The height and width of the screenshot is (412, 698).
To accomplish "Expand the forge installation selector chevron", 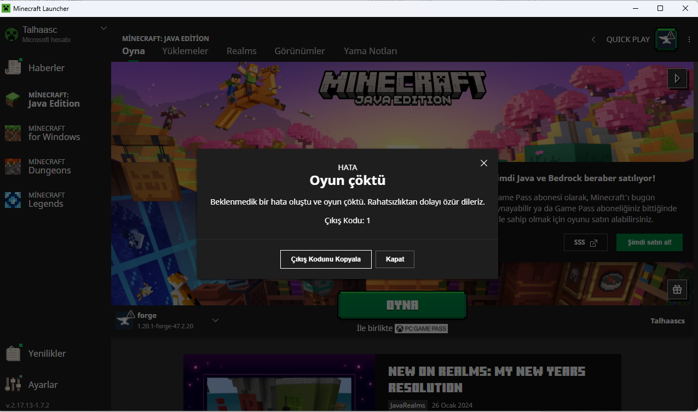I will pyautogui.click(x=215, y=320).
